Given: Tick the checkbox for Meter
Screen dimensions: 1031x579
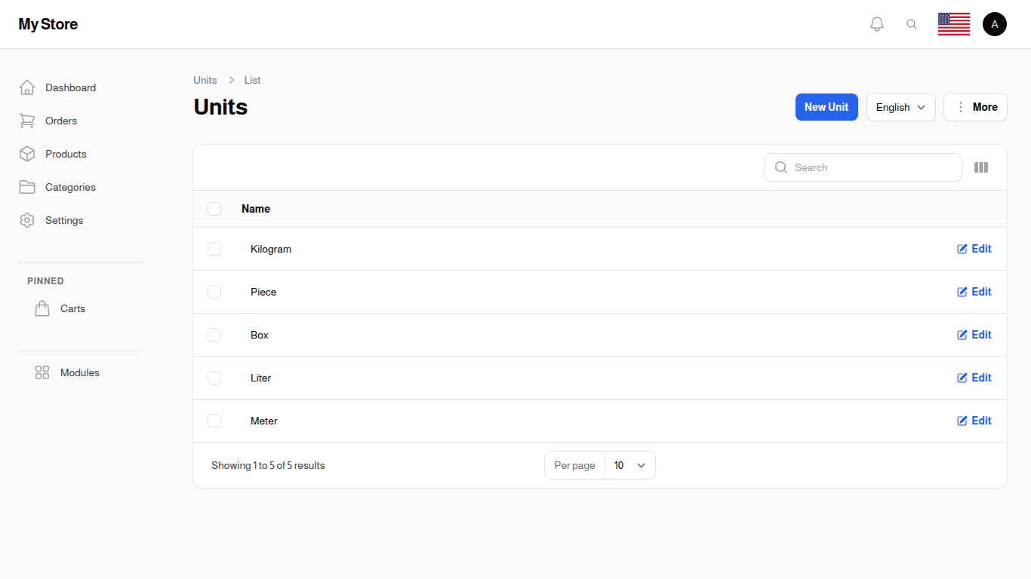Looking at the screenshot, I should 214,421.
